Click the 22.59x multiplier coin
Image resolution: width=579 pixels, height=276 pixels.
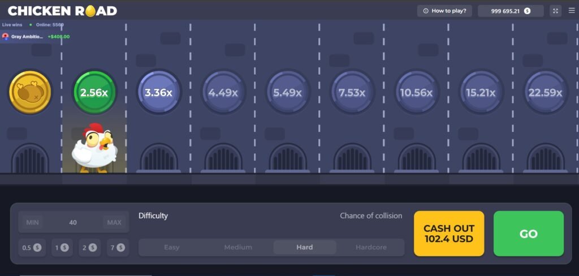point(546,92)
